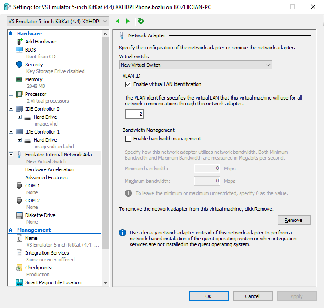Select Hardware Acceleration in the tree

[x=50, y=169]
